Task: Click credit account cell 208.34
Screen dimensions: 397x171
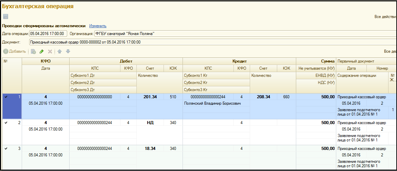Action: coord(264,97)
